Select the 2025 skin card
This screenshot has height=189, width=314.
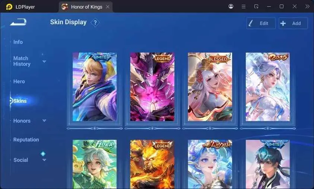click(267, 87)
